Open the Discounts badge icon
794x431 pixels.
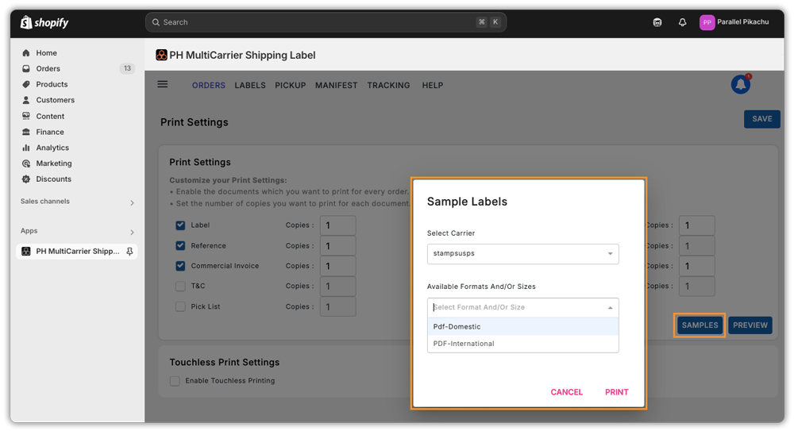26,179
